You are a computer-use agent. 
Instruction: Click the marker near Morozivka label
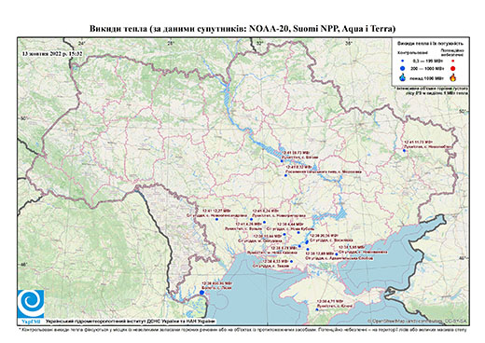pos(285,175)
